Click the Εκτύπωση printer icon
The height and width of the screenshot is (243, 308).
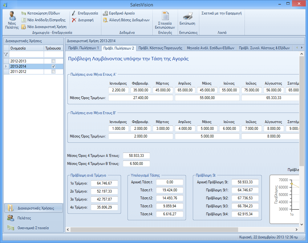187,17
